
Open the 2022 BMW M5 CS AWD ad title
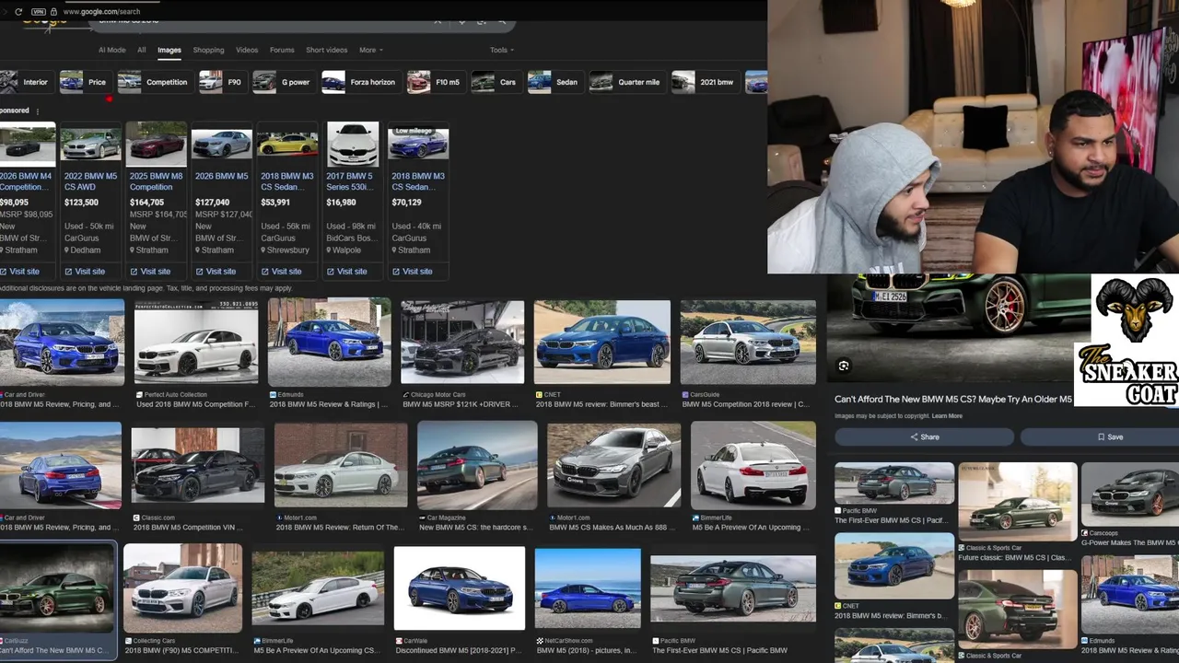pyautogui.click(x=90, y=181)
